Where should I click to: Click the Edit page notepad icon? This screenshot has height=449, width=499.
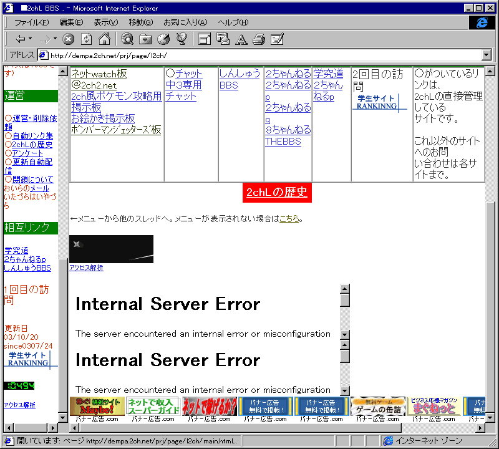pyautogui.click(x=277, y=39)
